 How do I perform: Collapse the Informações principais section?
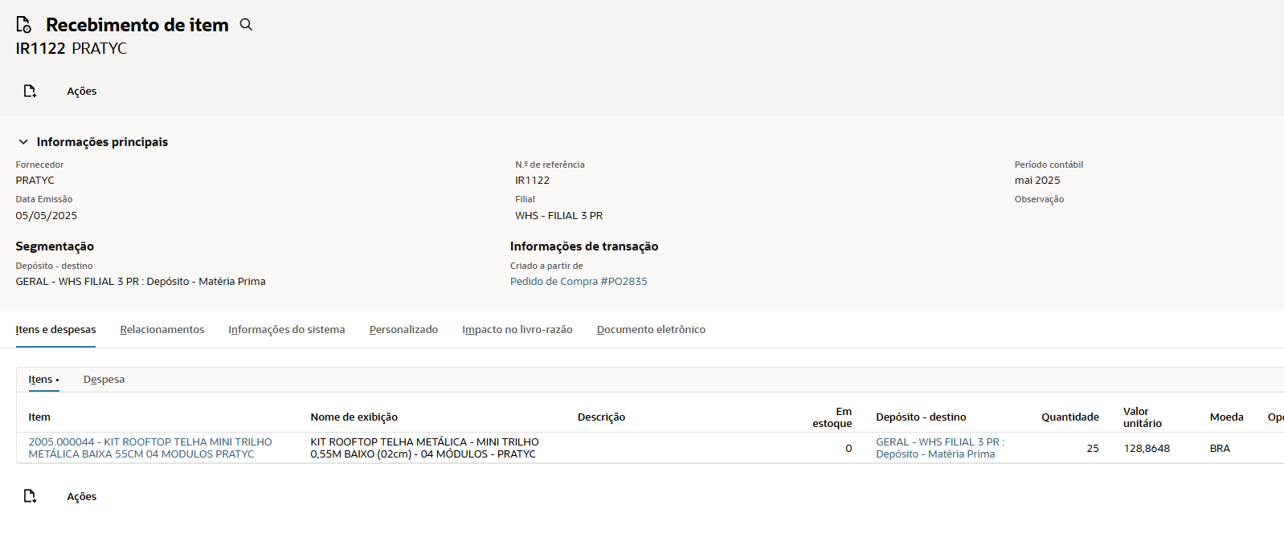coord(23,142)
